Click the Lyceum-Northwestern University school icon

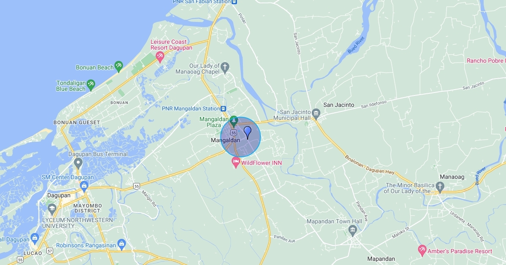tap(51, 208)
